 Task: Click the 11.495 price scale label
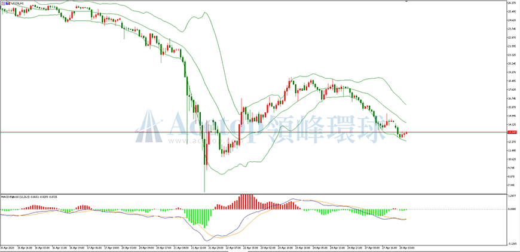coord(511,150)
